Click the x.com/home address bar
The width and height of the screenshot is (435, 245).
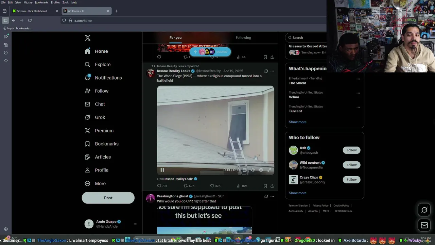click(x=194, y=20)
